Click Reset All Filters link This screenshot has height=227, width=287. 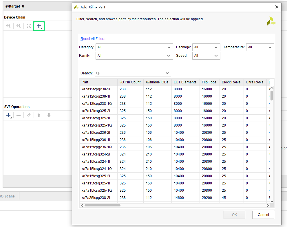(93, 39)
